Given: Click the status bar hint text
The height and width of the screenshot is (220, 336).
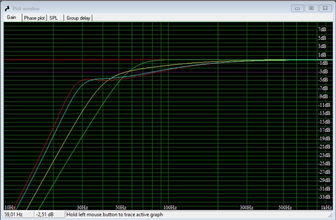Looking at the screenshot, I should tap(115, 214).
